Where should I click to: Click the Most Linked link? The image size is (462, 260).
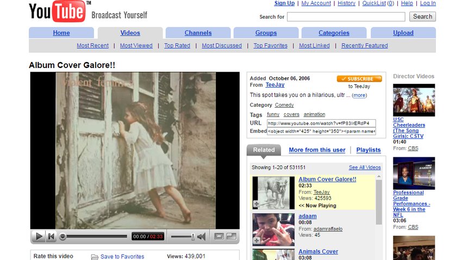[x=314, y=46]
